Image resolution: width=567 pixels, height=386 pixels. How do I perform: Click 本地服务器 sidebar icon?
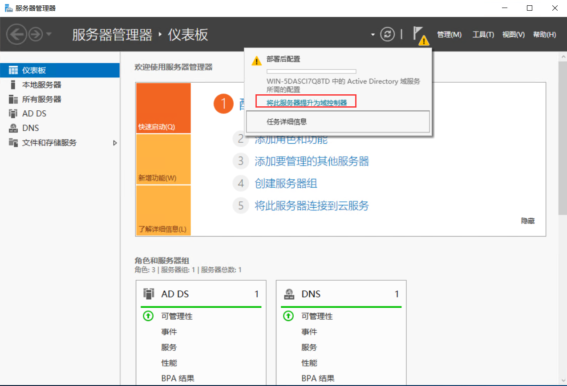pos(13,84)
